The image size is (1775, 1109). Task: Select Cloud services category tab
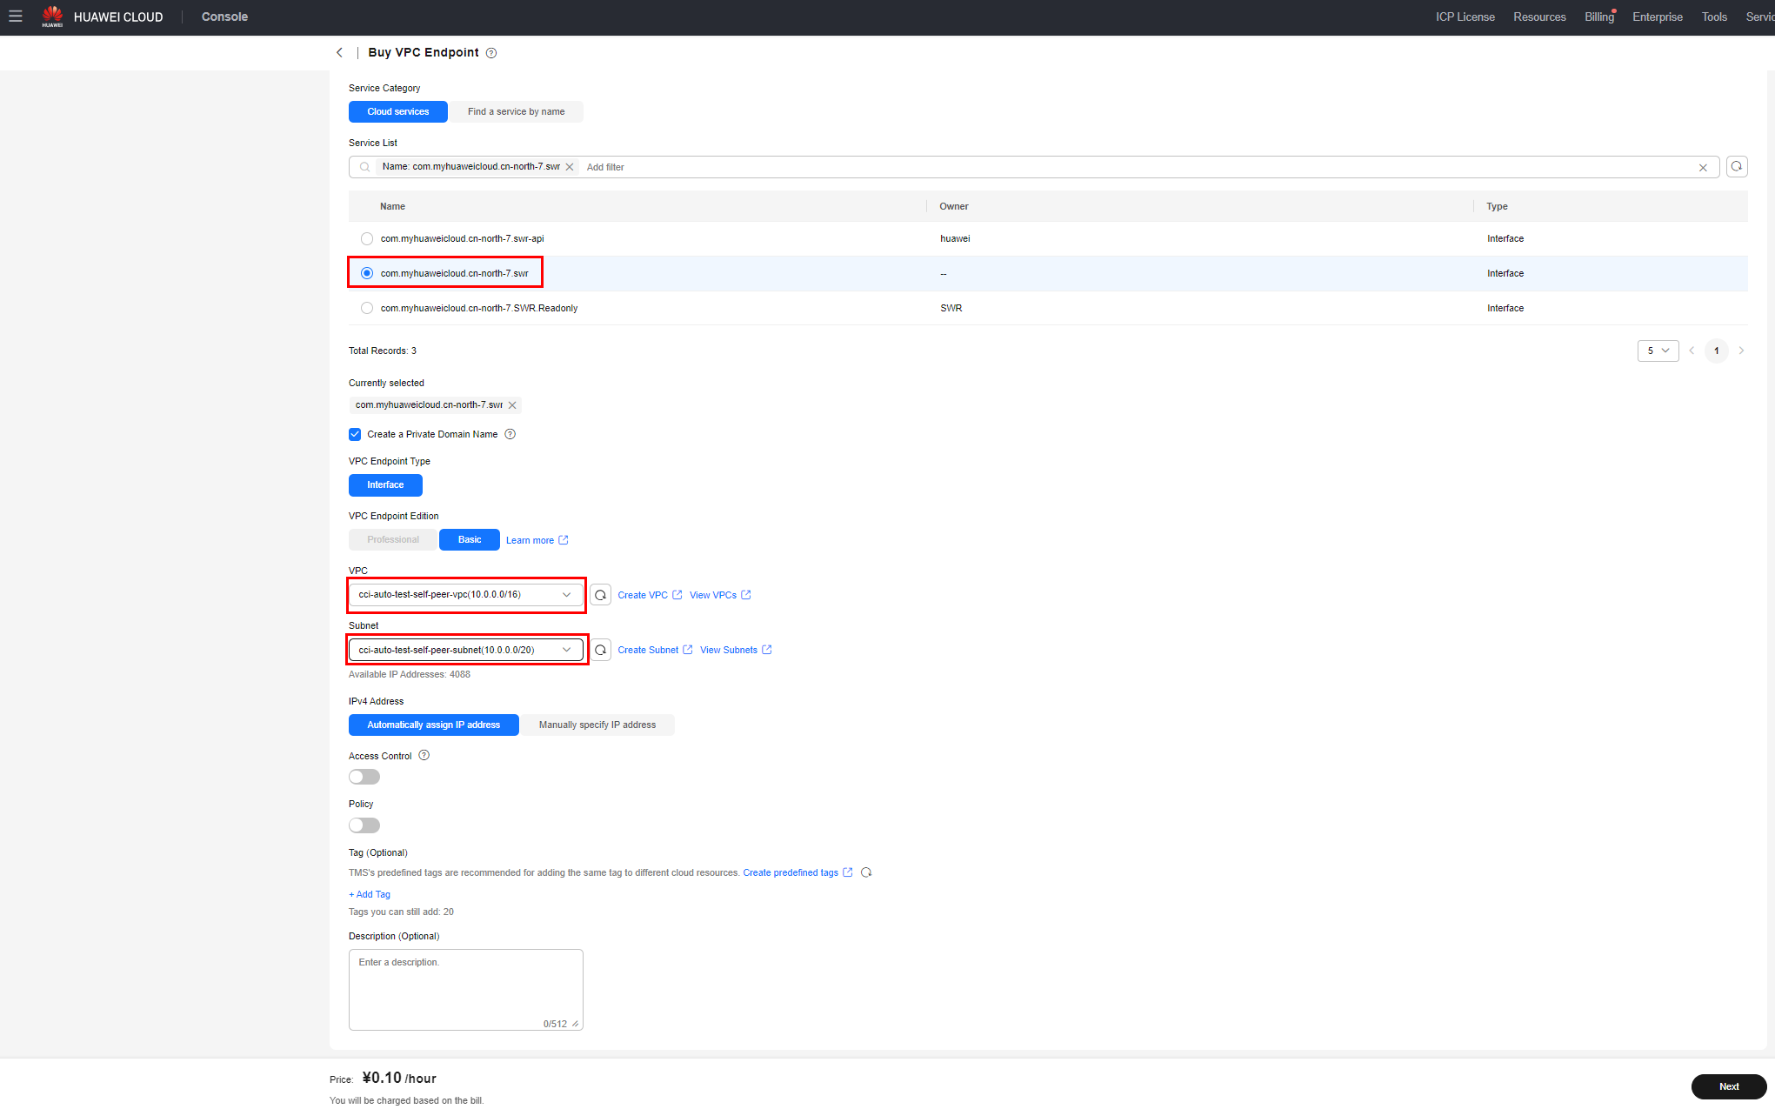(398, 111)
